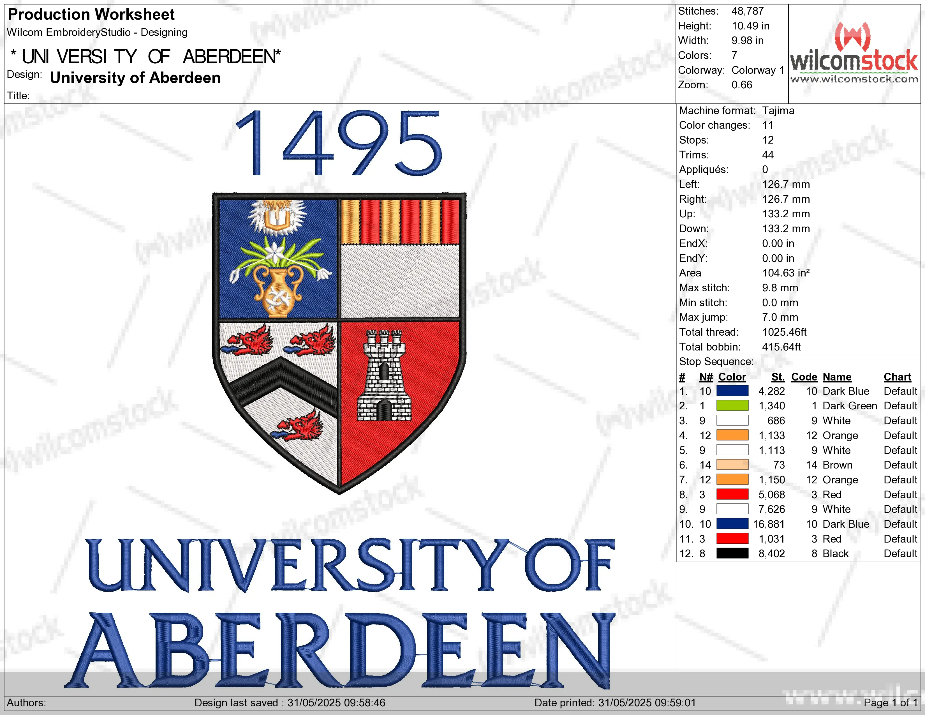The image size is (925, 715).
Task: Click the Code column header
Action: (x=804, y=377)
